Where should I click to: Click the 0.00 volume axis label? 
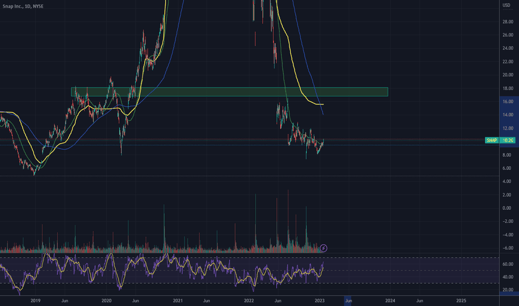tap(507, 208)
